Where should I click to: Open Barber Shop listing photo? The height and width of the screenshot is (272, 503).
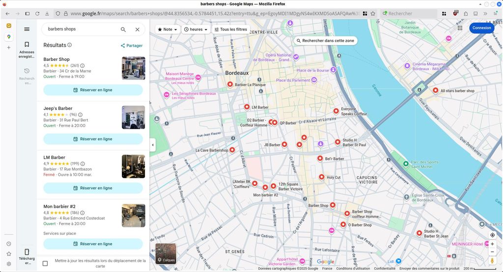coord(134,68)
